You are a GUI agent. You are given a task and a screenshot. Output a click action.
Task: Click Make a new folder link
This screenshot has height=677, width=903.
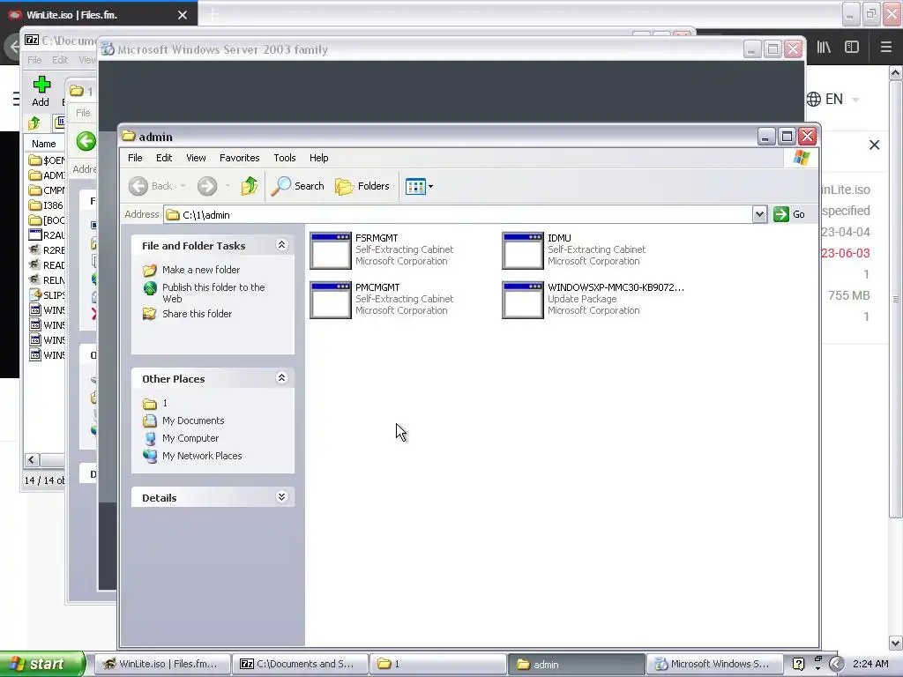[x=201, y=270]
